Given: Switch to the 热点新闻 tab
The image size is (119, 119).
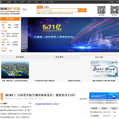Looking at the screenshot, I should pyautogui.click(x=20, y=57).
